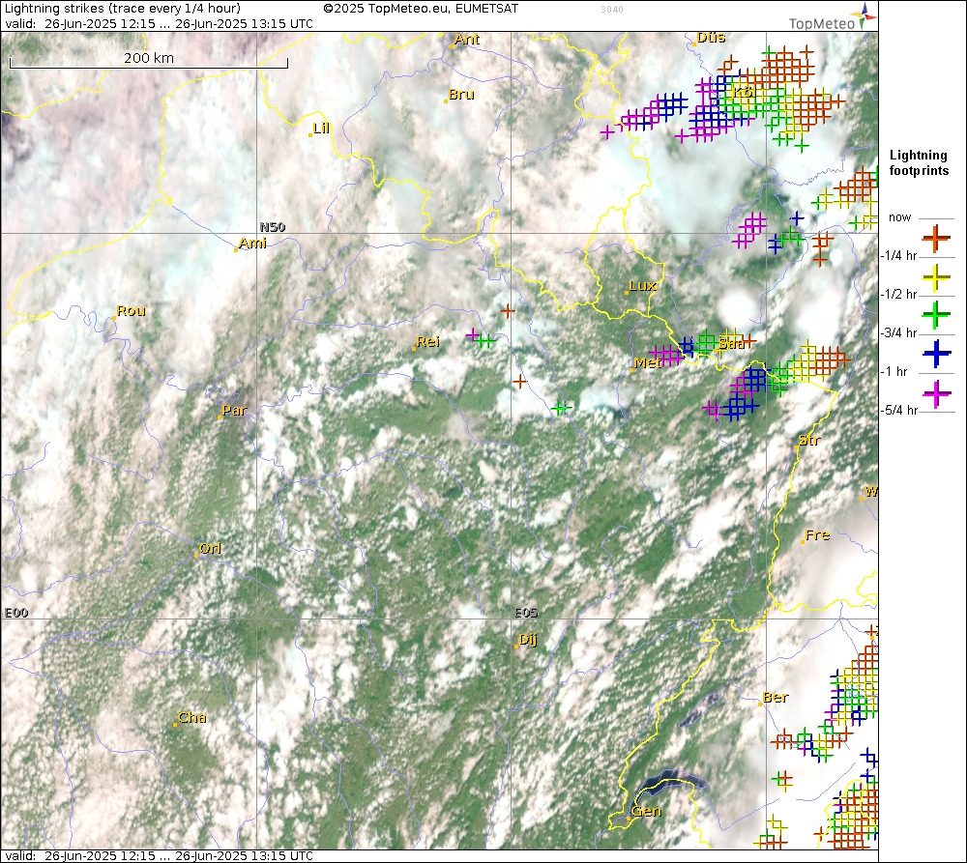Click the 'Lightning footprints' legend title
The image size is (967, 863).
[x=919, y=162]
